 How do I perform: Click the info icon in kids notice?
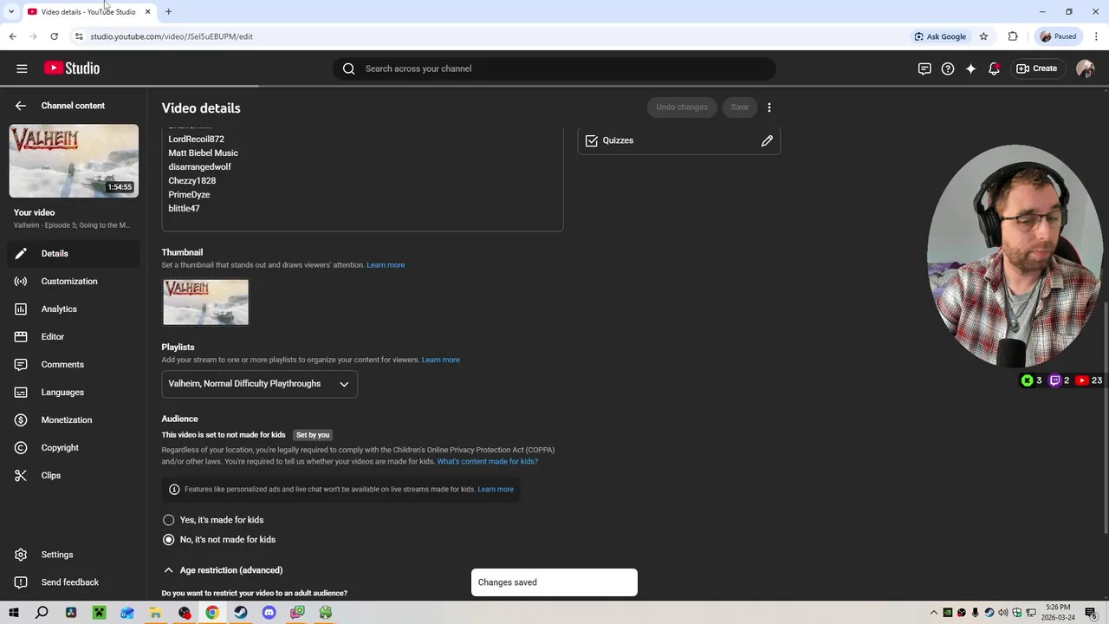tap(174, 490)
